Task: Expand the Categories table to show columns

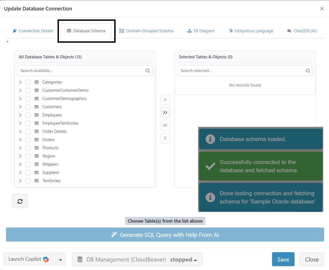Action: click(x=20, y=82)
